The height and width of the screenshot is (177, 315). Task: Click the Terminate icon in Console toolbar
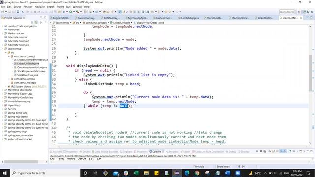[257, 151]
